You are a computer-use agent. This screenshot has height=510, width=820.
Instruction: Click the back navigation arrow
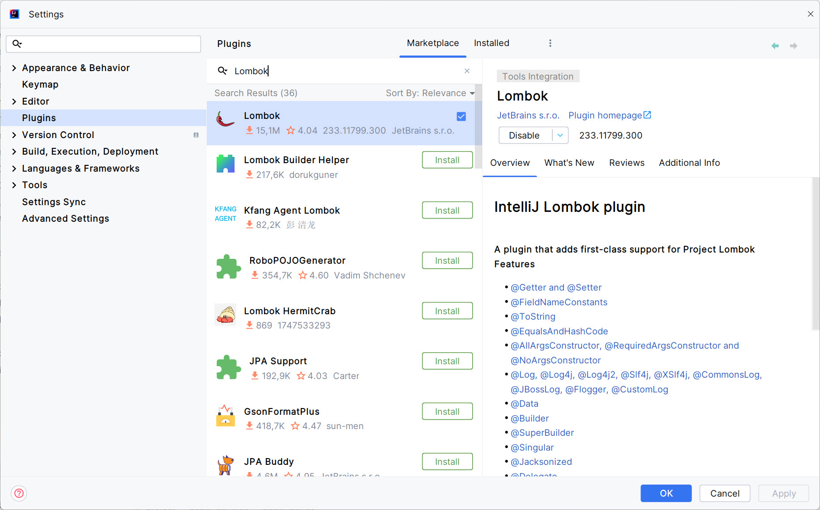click(775, 46)
